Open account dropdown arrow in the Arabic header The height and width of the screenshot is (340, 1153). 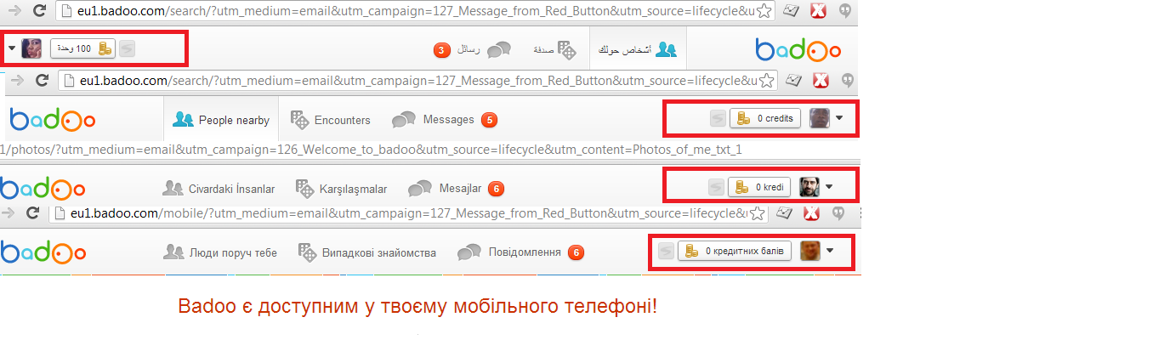[12, 48]
